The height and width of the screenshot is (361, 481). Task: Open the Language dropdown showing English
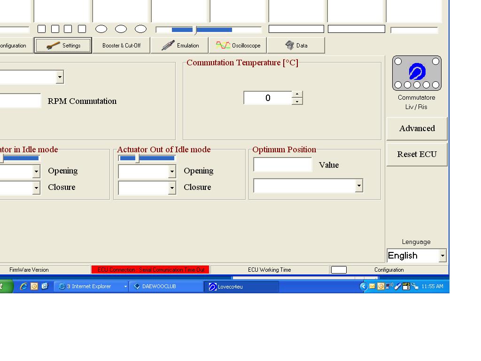(442, 256)
